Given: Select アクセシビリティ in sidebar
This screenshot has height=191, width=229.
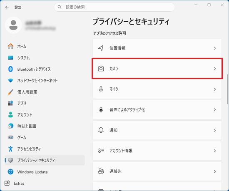Looking at the screenshot, I should (x=29, y=149).
